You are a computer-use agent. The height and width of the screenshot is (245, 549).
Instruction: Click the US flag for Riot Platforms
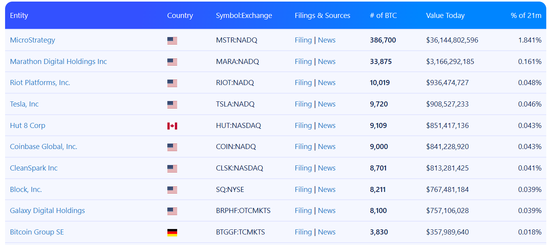(172, 83)
